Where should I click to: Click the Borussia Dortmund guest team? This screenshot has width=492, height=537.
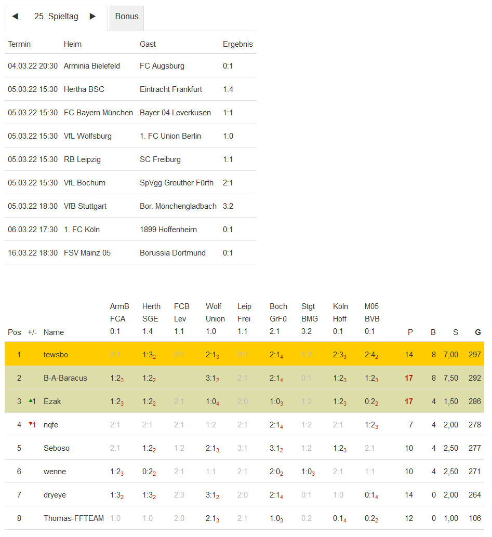(172, 253)
